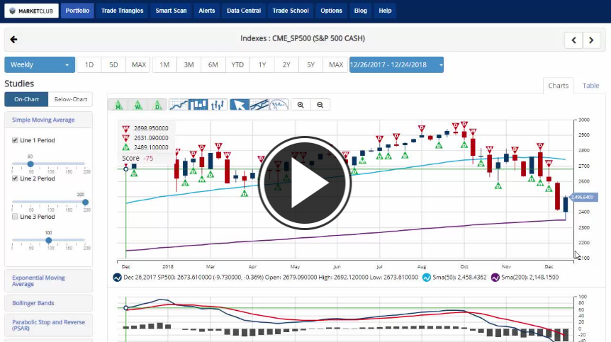Select the YTD range button
The height and width of the screenshot is (342, 611).
click(x=237, y=65)
